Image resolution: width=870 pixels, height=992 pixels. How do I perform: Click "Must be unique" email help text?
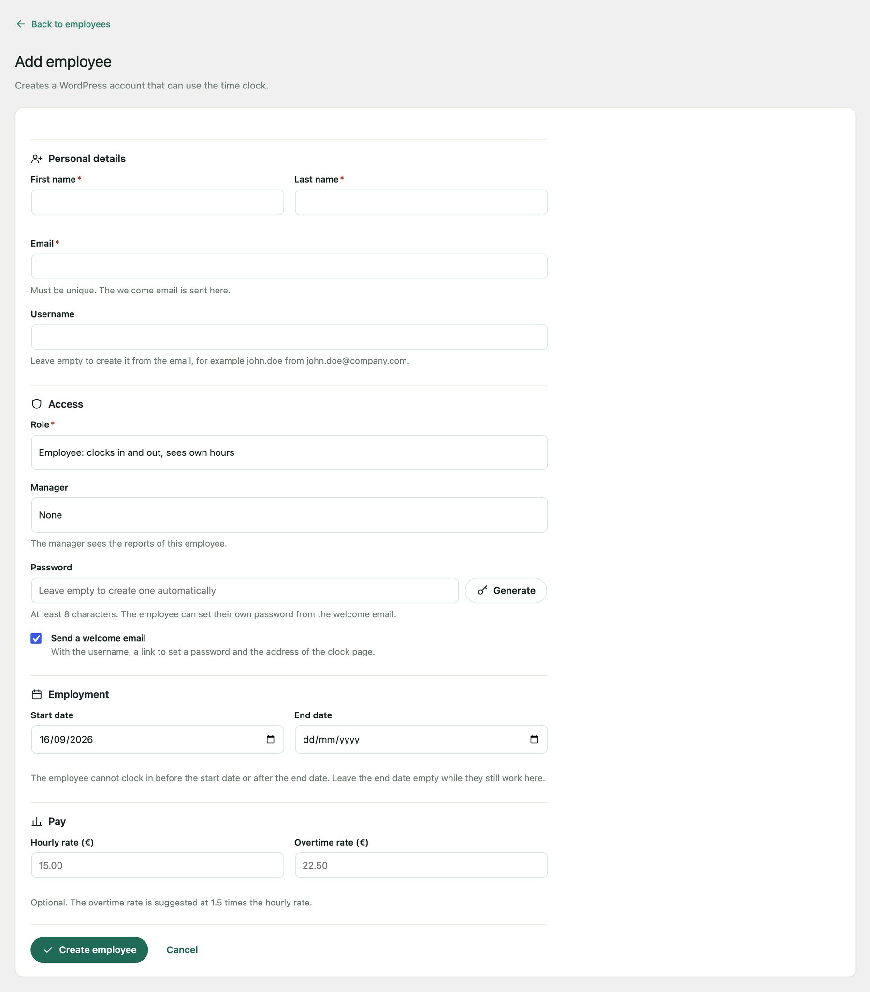[x=130, y=290]
